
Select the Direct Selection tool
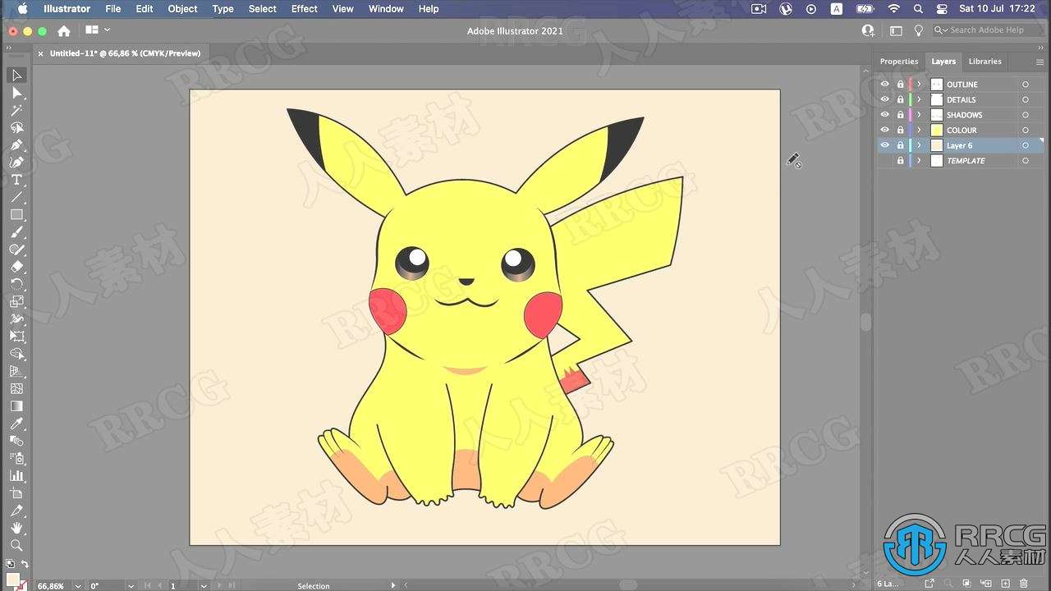(16, 93)
